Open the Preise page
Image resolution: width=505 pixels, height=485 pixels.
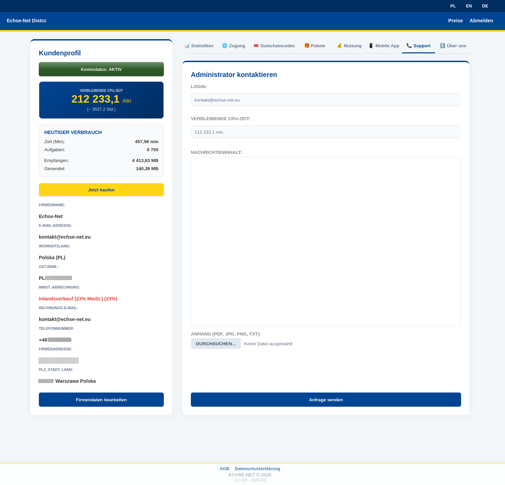click(x=455, y=21)
